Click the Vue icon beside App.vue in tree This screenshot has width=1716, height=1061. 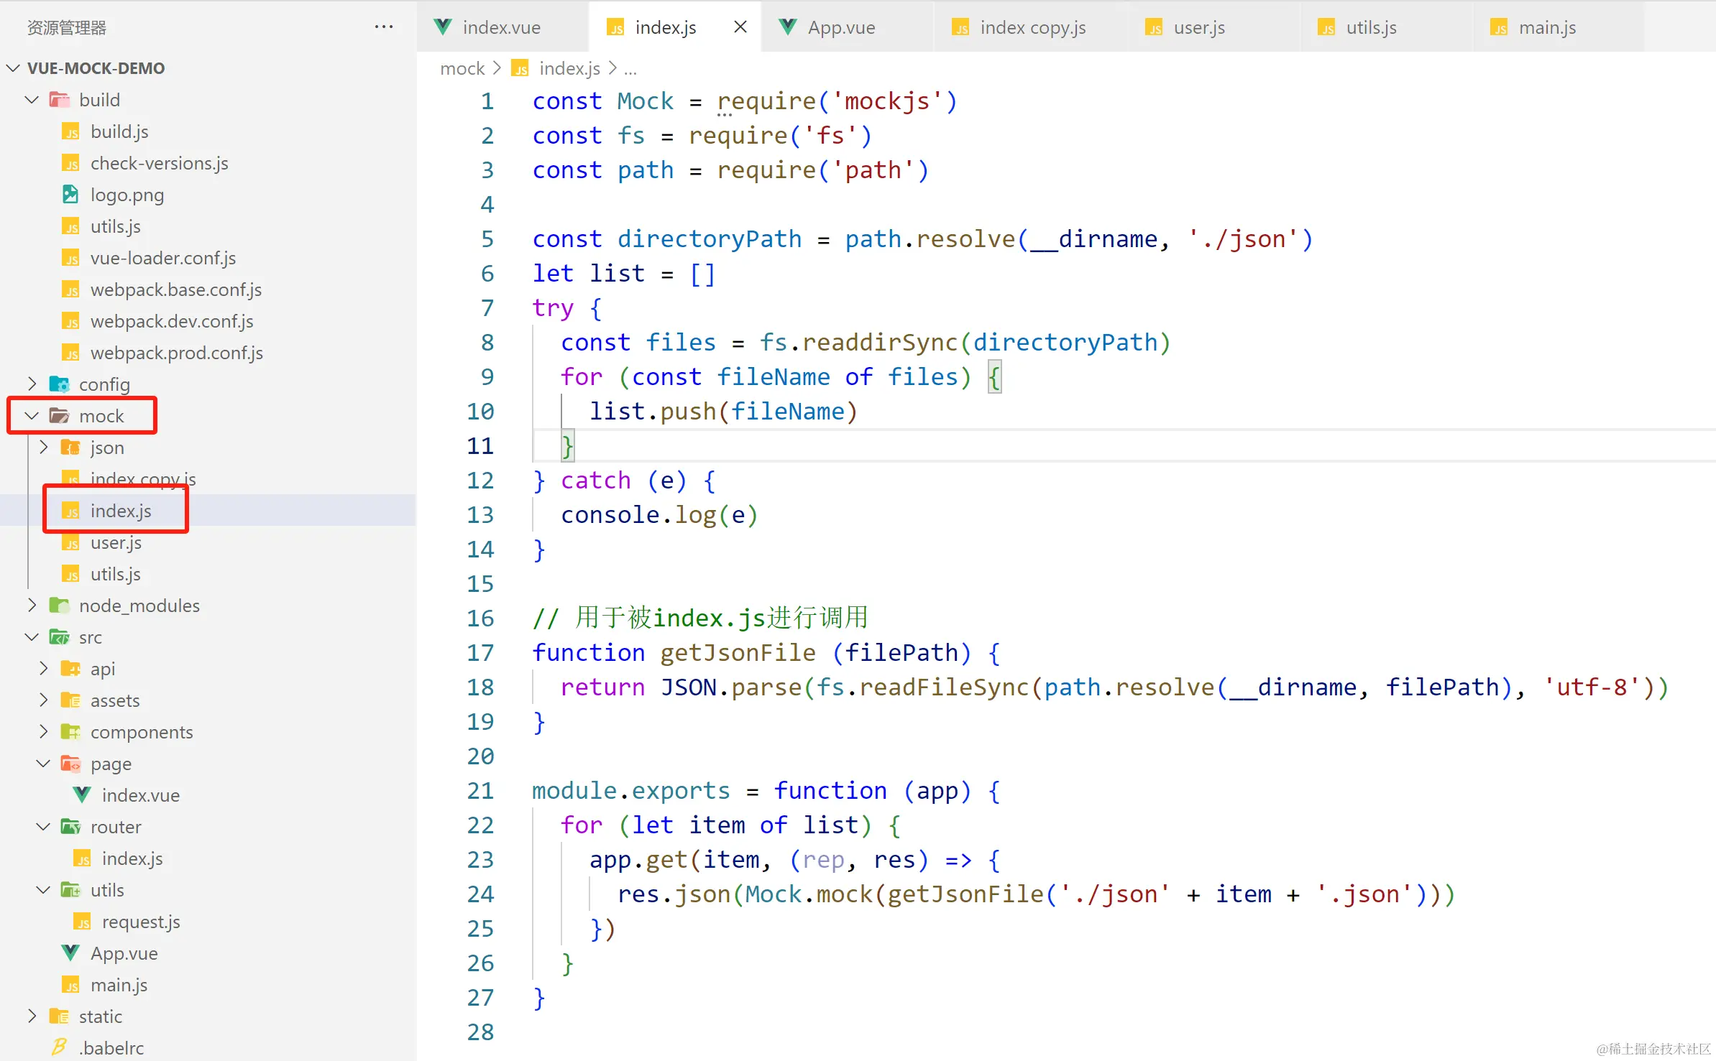(70, 953)
